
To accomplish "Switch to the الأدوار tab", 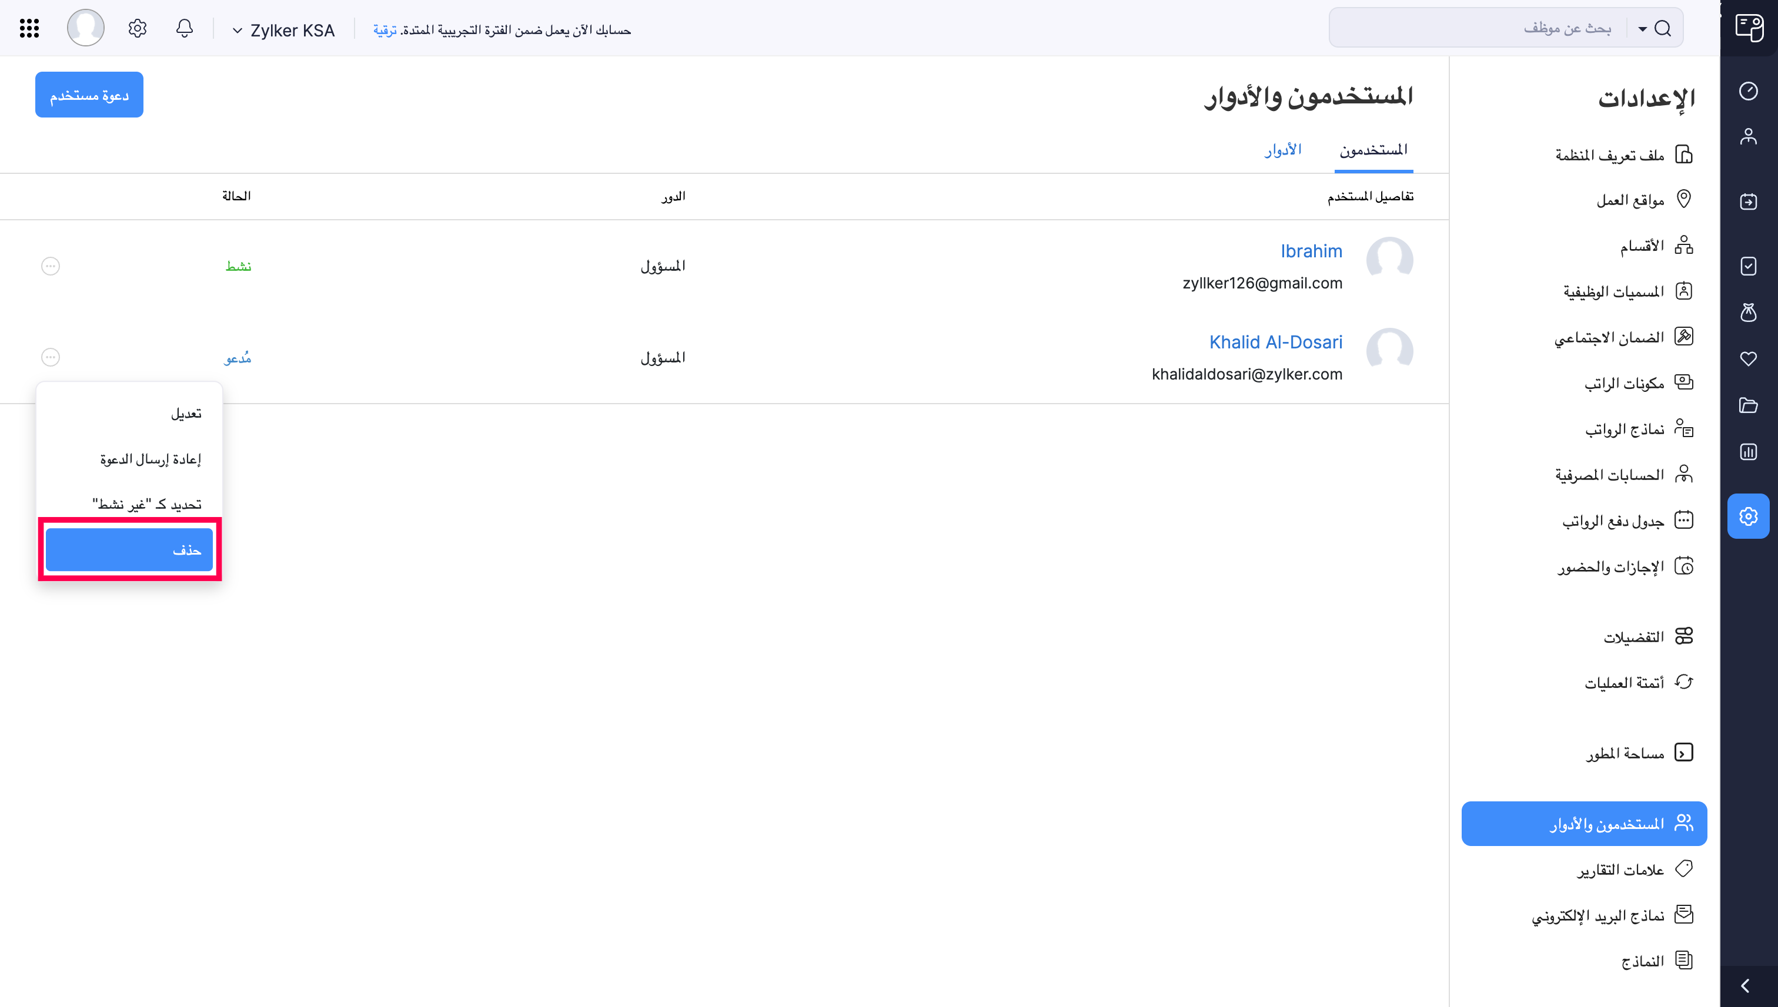I will 1284,149.
